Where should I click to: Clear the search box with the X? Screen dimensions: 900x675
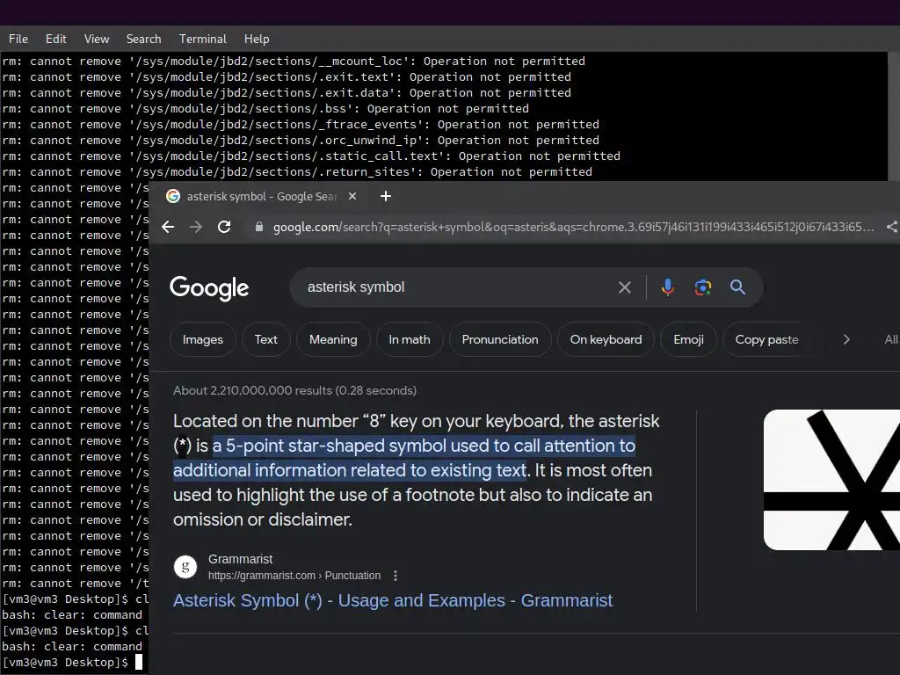click(625, 287)
